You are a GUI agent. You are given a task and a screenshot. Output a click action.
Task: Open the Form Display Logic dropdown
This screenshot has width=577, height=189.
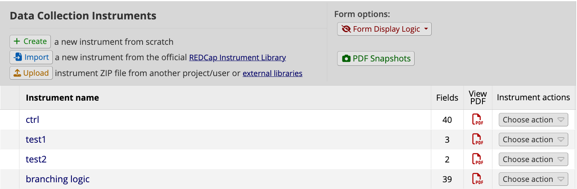pos(384,29)
